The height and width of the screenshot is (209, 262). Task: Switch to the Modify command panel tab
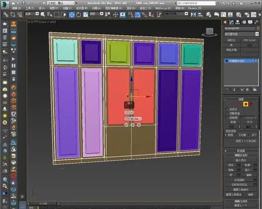click(231, 22)
